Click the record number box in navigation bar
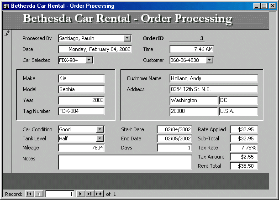 [60, 194]
